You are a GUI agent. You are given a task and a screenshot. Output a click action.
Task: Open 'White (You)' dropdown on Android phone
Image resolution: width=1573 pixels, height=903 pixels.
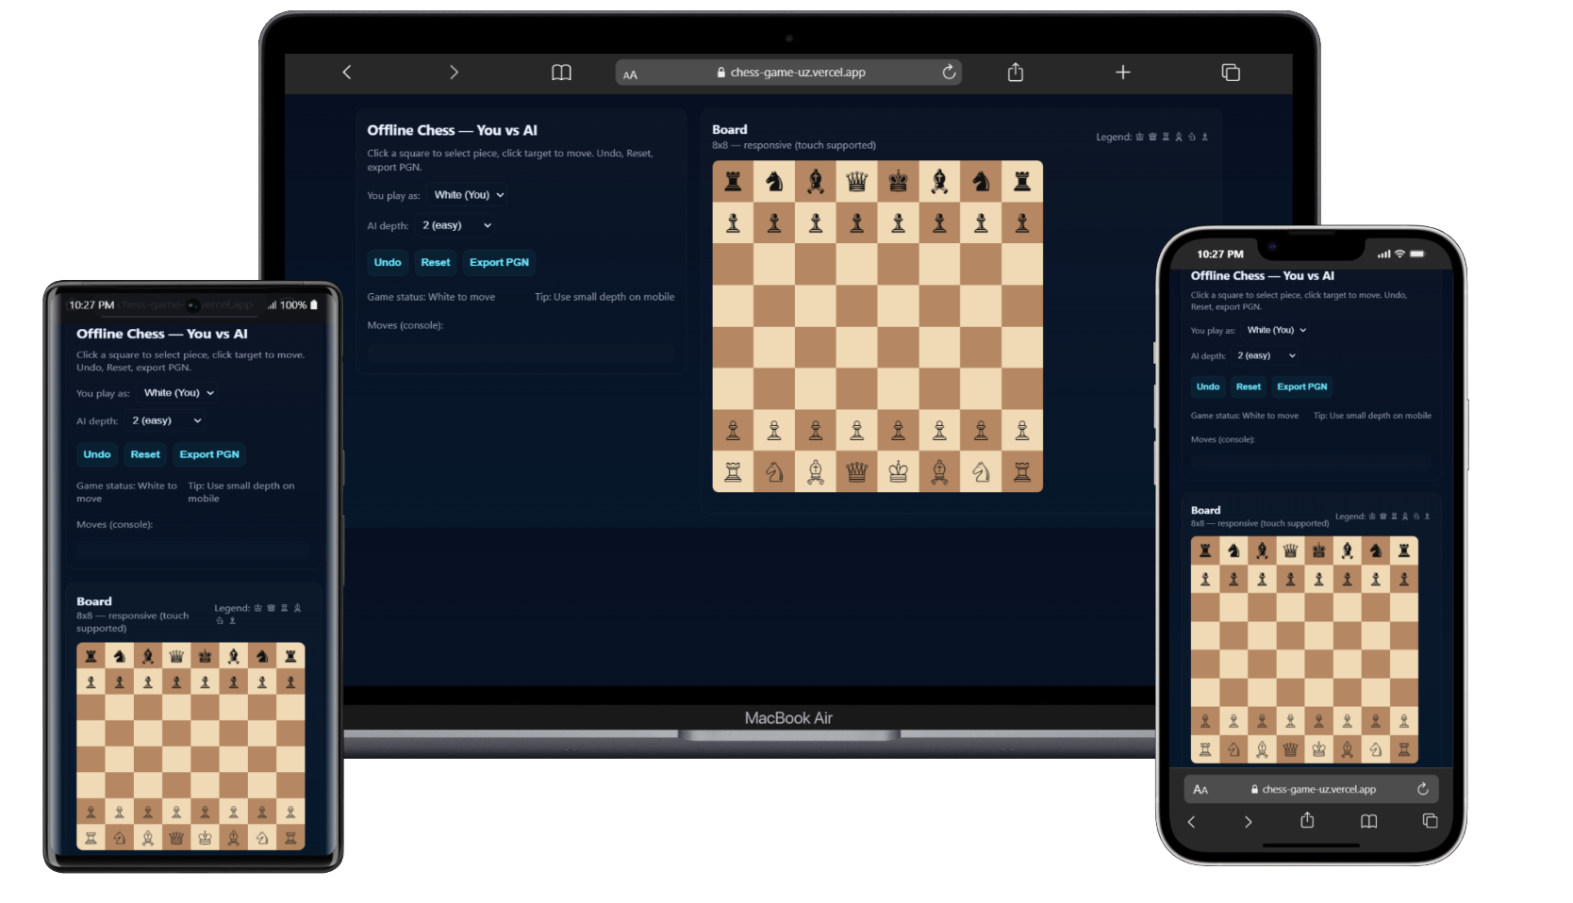point(178,393)
